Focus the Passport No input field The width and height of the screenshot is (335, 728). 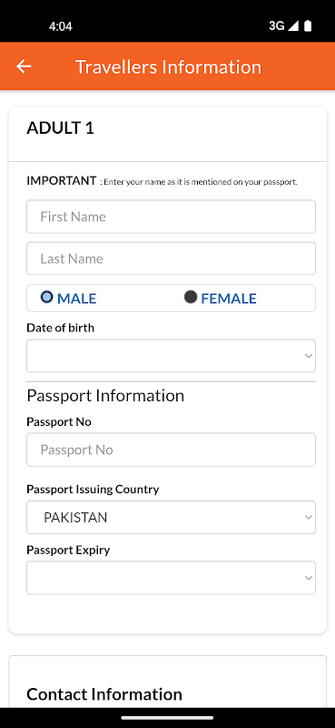pyautogui.click(x=171, y=450)
